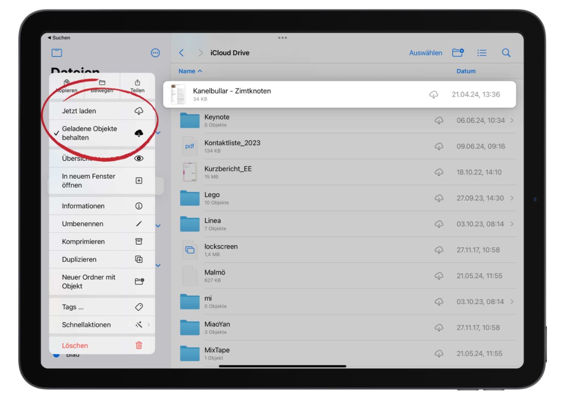Download Kanelbullar file via cloud icon

434,94
